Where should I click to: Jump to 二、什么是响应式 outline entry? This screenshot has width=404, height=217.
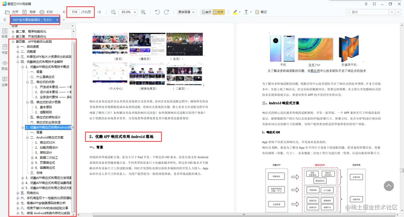[x=42, y=77]
